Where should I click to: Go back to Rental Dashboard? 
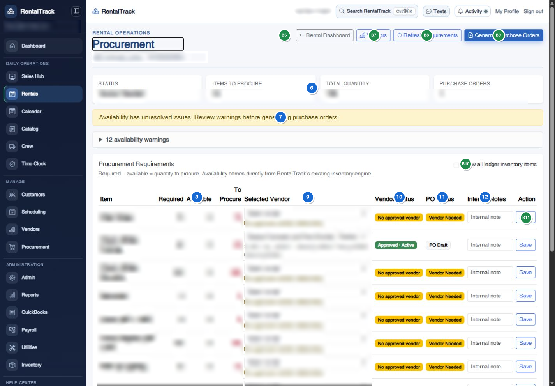(325, 35)
